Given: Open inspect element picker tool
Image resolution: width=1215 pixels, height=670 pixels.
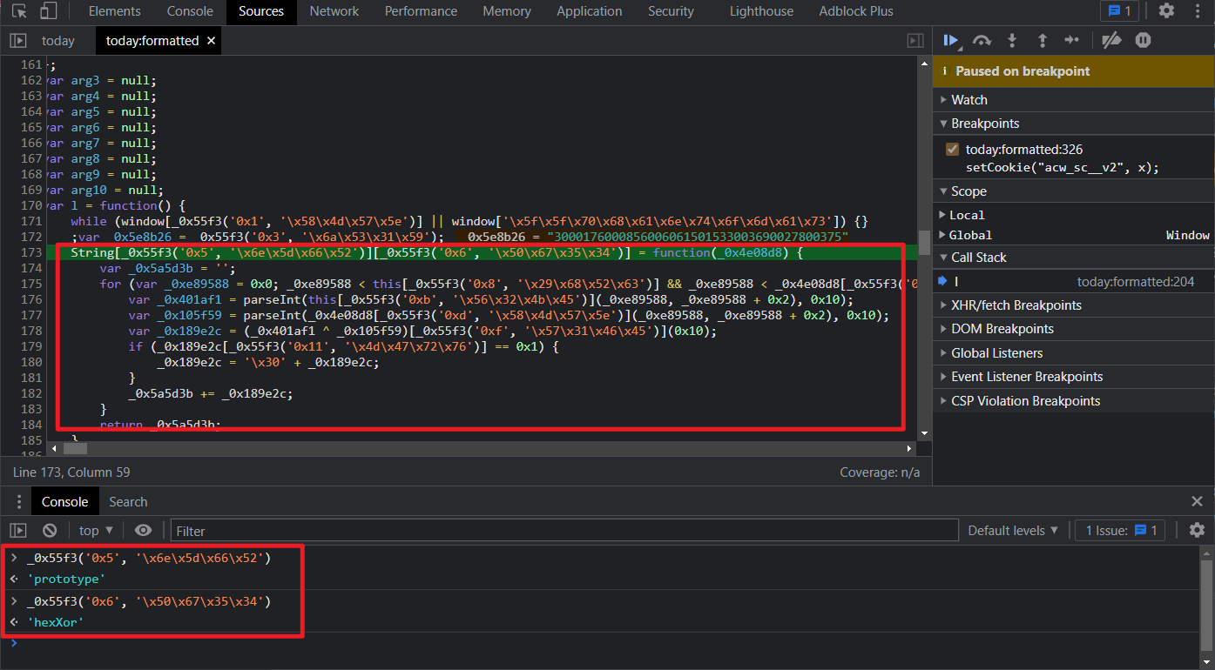Looking at the screenshot, I should pyautogui.click(x=19, y=11).
